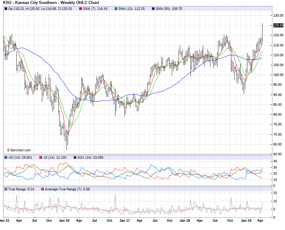The height and width of the screenshot is (230, 285).
Task: Click the SMA (7): 116.43 label
Action: point(95,9)
